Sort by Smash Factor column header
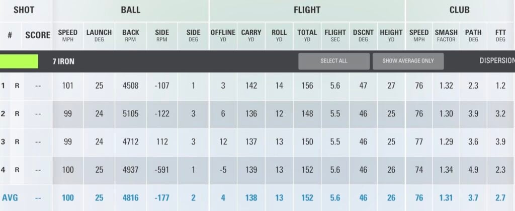The image size is (515, 211). point(446,35)
